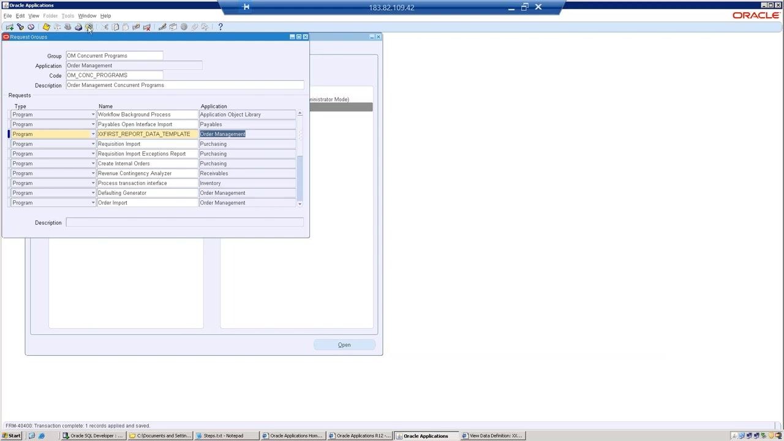Select the Process transaction interface name cell
This screenshot has height=441, width=784.
148,183
